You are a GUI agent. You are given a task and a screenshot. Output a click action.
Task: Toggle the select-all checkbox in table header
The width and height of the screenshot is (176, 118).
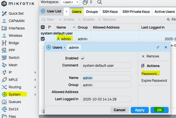(x=43, y=27)
